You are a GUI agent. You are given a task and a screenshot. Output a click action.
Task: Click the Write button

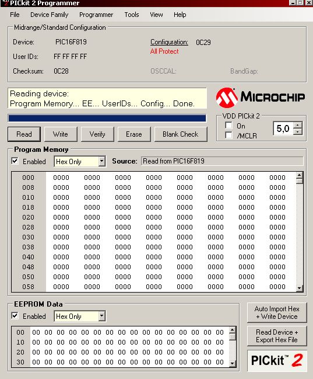coord(61,134)
